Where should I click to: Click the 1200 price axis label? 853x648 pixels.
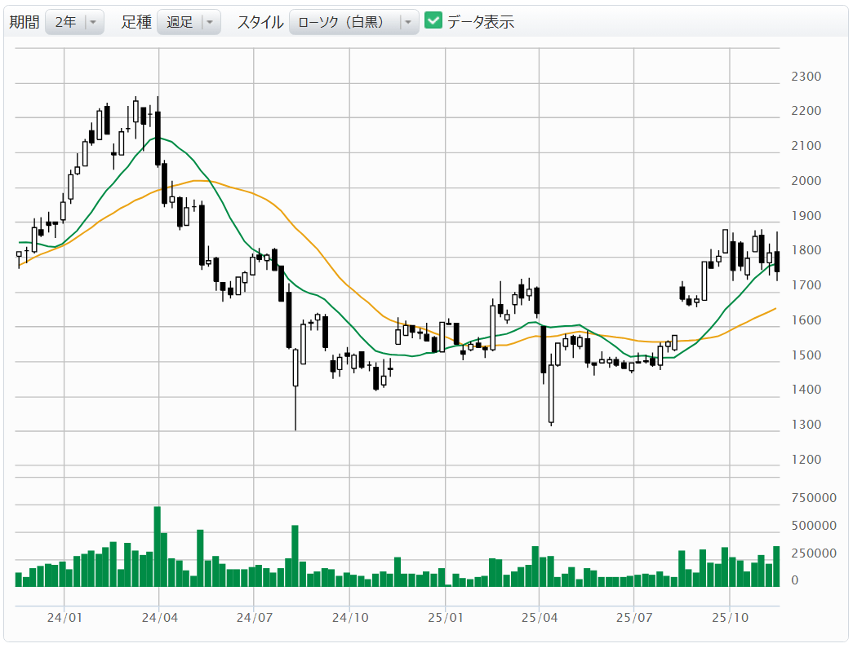(x=806, y=460)
